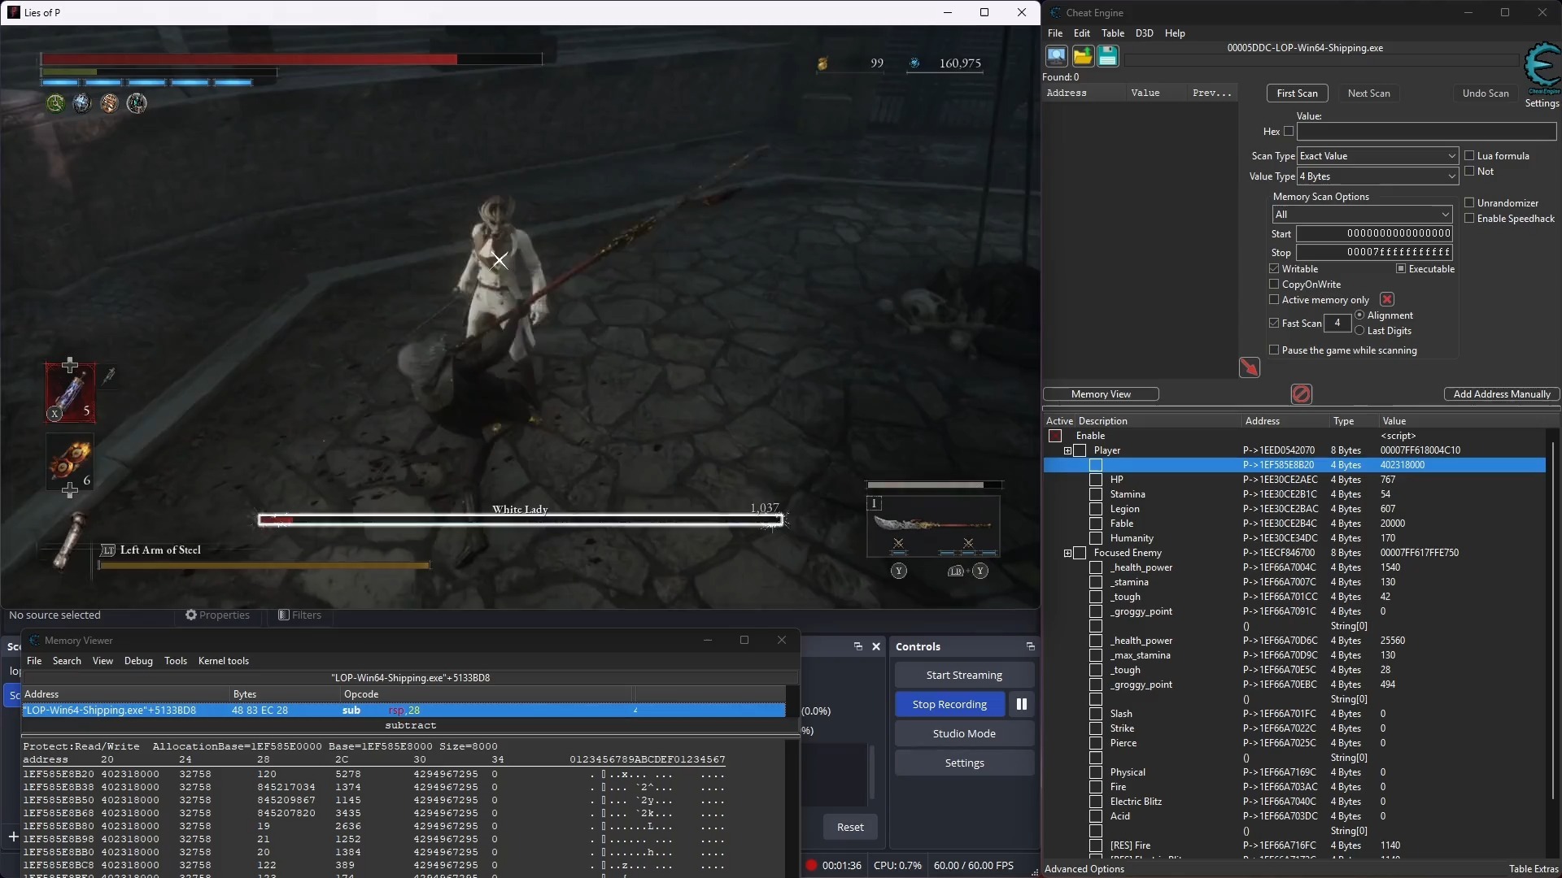
Task: Float the OBS Controls dock
Action: pos(1030,646)
